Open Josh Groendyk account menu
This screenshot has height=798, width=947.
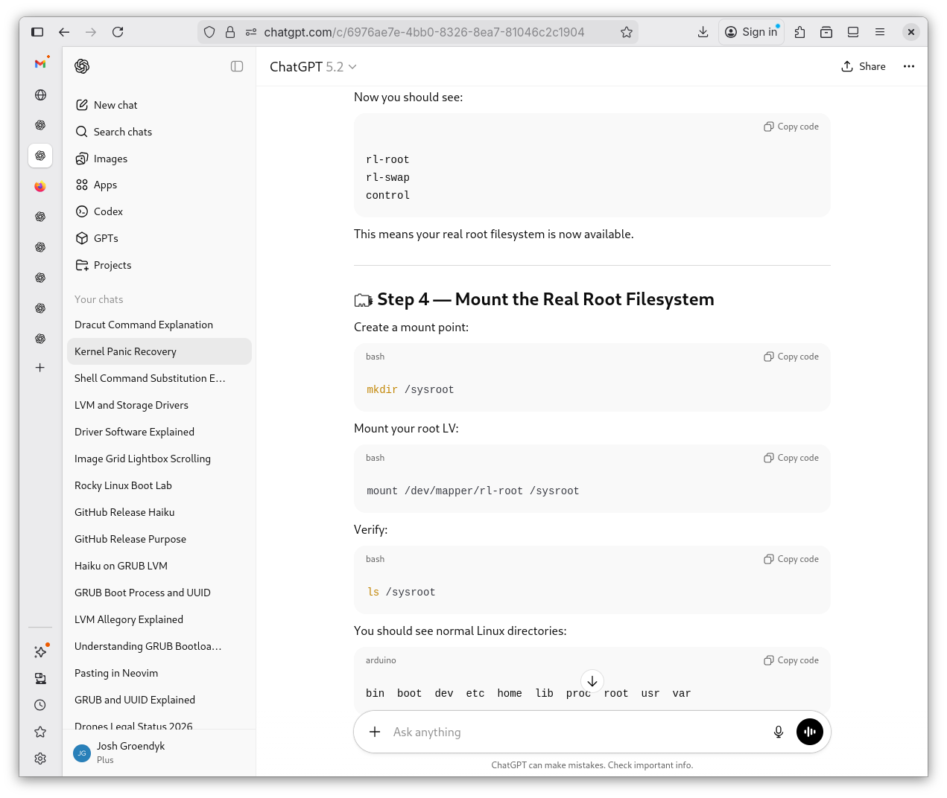(130, 752)
